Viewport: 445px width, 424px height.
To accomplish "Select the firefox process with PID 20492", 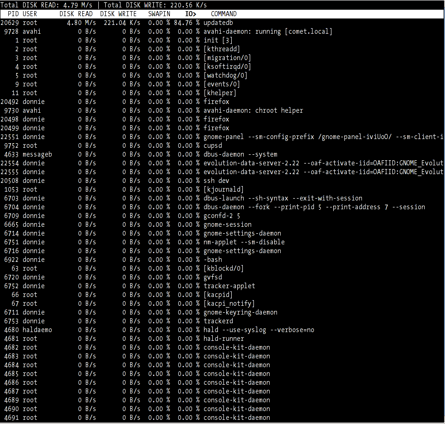I will (216, 102).
